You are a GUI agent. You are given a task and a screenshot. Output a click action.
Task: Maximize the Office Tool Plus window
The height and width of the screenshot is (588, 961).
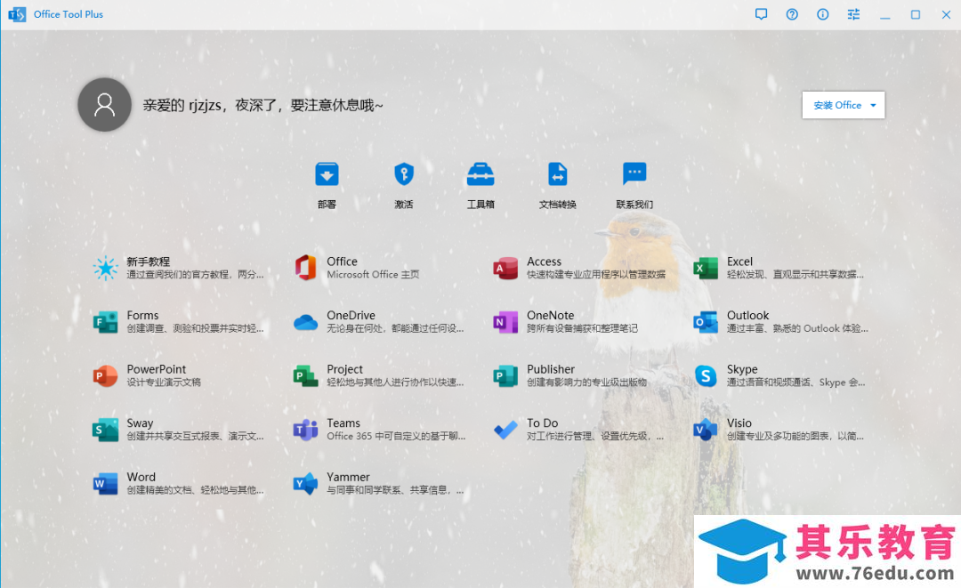(916, 14)
